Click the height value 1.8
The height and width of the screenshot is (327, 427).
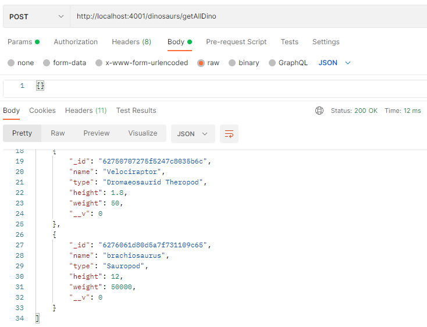(x=117, y=193)
